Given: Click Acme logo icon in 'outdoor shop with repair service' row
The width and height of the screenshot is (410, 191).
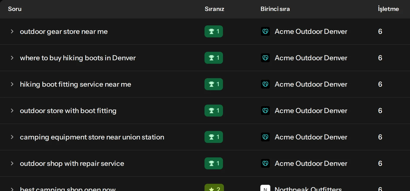Looking at the screenshot, I should coord(265,163).
